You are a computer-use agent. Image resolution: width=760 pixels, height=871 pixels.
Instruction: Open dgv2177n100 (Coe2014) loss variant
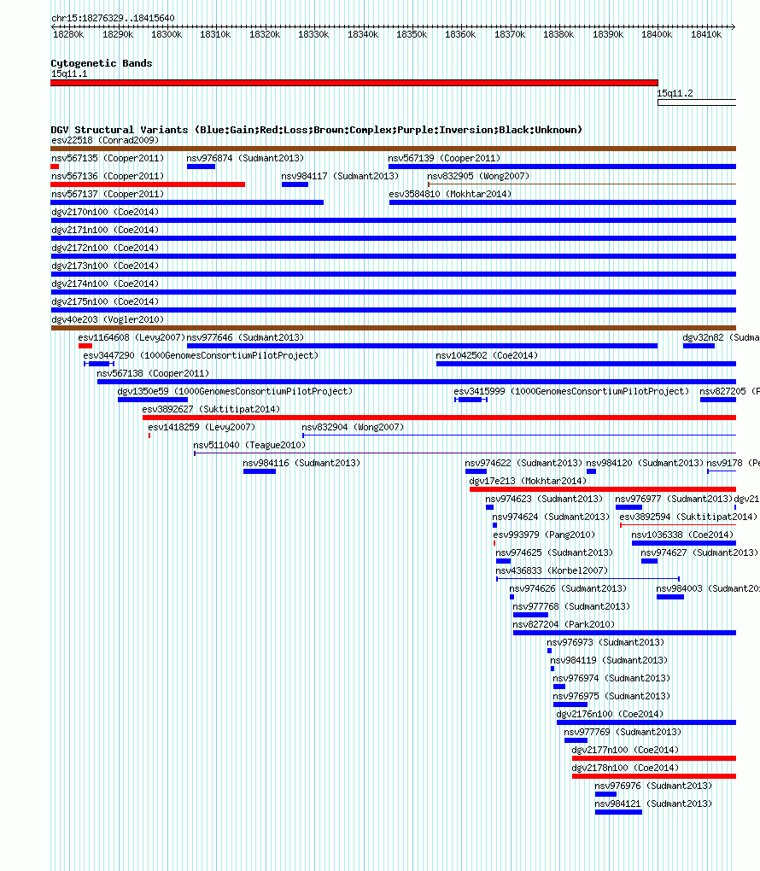654,758
